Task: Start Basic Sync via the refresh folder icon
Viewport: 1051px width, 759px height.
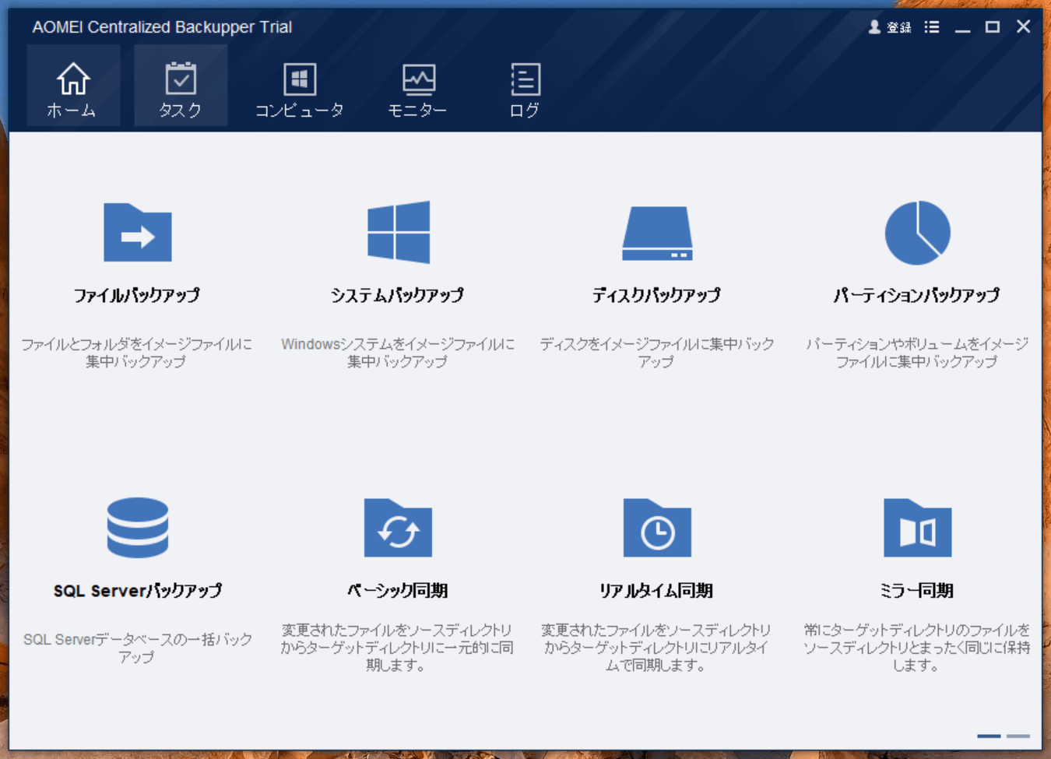Action: (398, 528)
